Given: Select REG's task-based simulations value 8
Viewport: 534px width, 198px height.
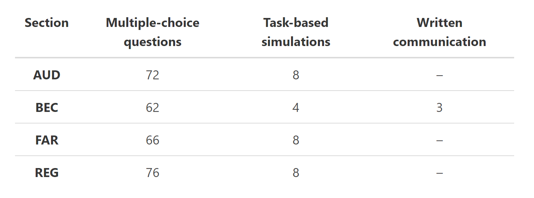Looking at the screenshot, I should point(296,173).
